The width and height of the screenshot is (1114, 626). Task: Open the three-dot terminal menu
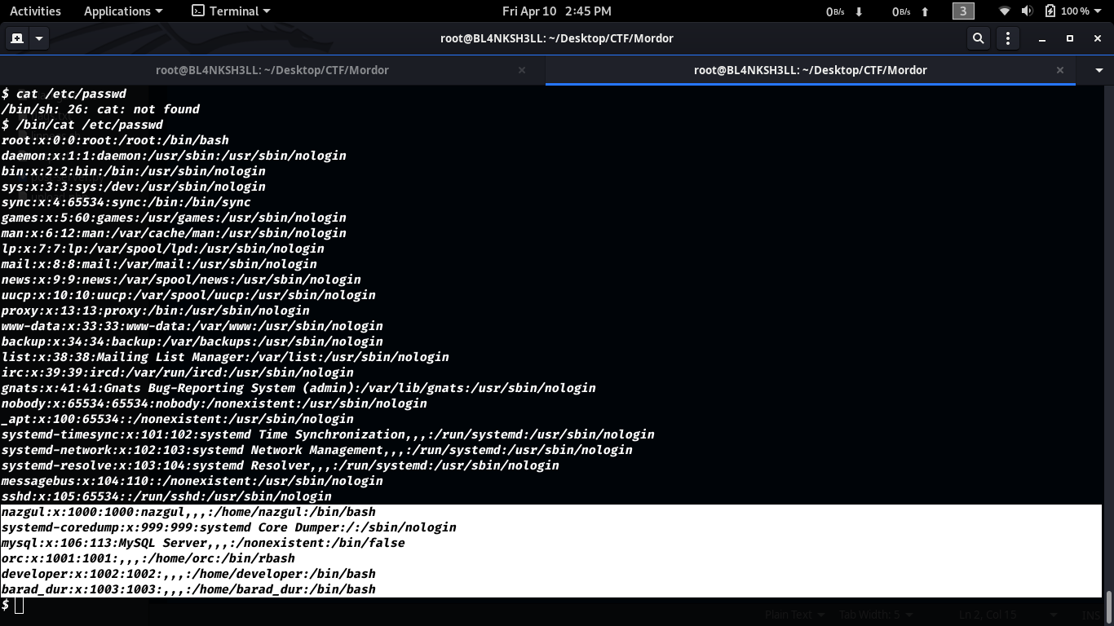[x=1008, y=38]
